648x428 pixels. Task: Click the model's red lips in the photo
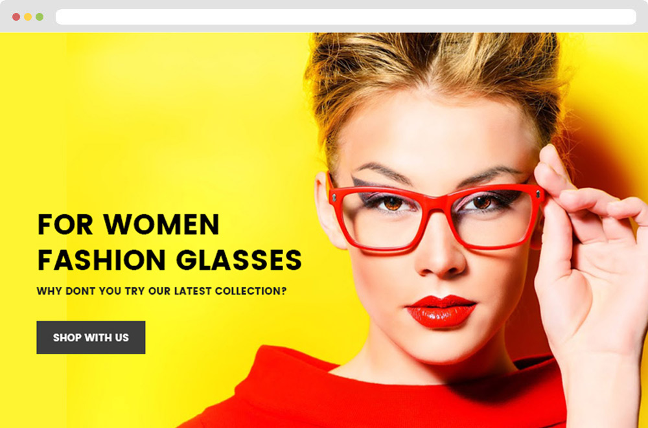(441, 311)
